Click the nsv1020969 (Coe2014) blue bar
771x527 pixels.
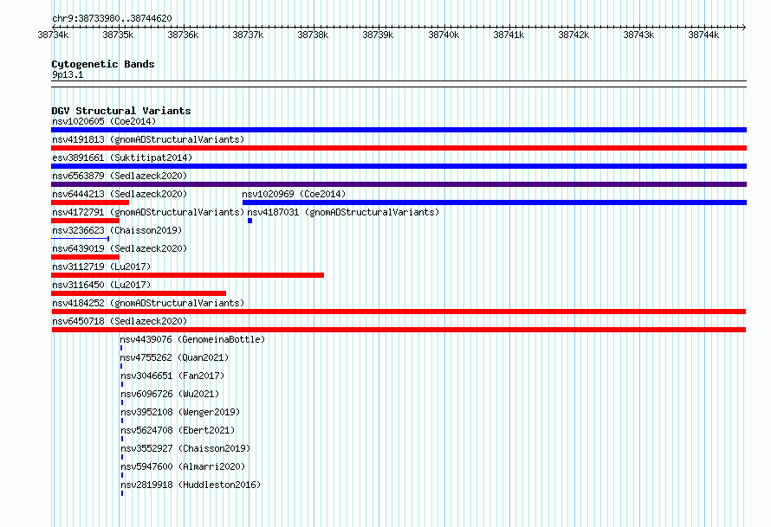495,202
